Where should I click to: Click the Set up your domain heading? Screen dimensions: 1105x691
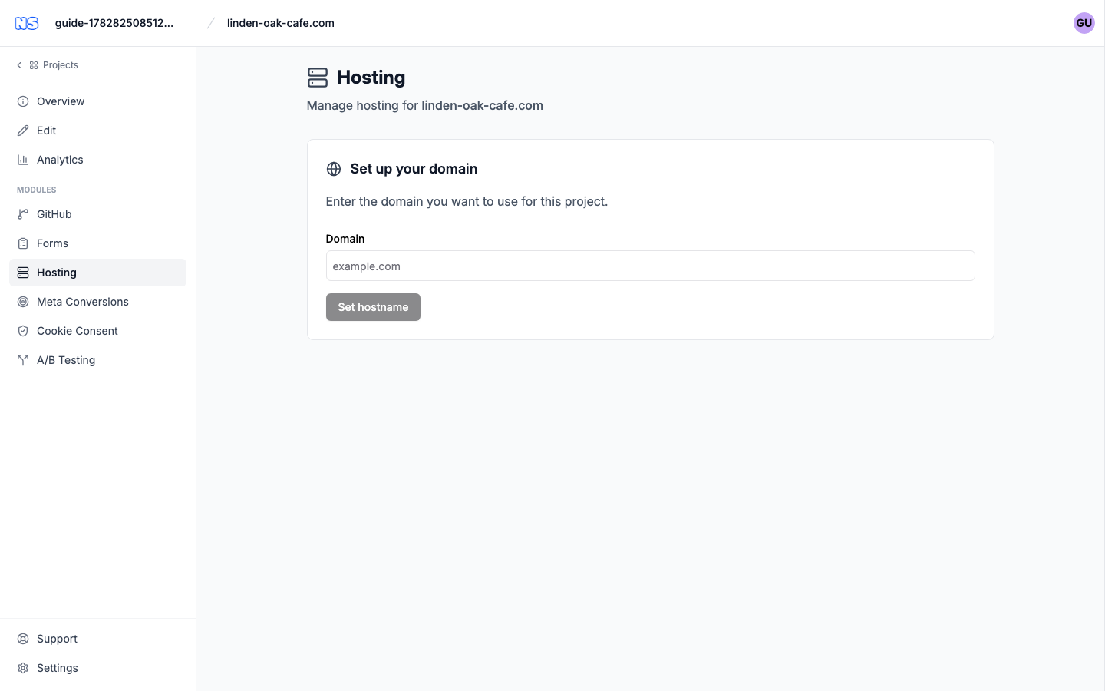click(414, 169)
